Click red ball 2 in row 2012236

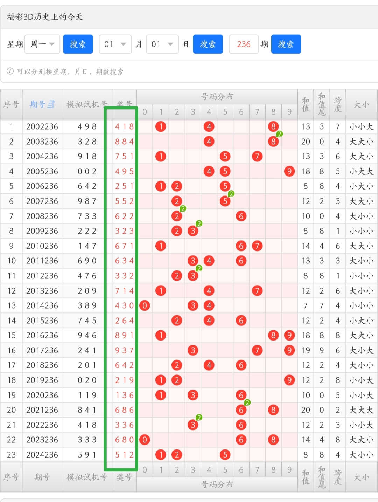click(177, 276)
